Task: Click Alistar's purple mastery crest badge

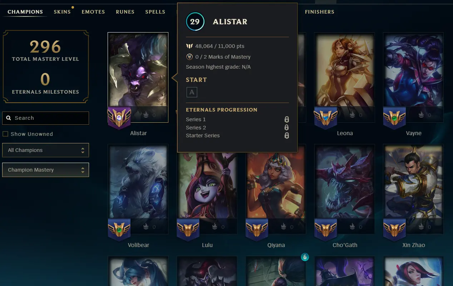Action: coord(119,118)
